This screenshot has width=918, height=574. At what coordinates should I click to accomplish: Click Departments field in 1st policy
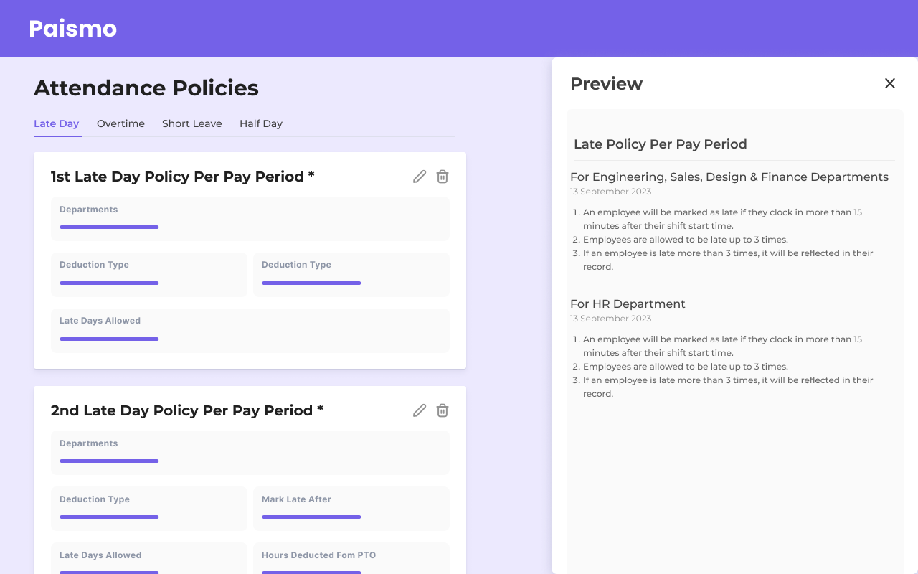pyautogui.click(x=250, y=219)
